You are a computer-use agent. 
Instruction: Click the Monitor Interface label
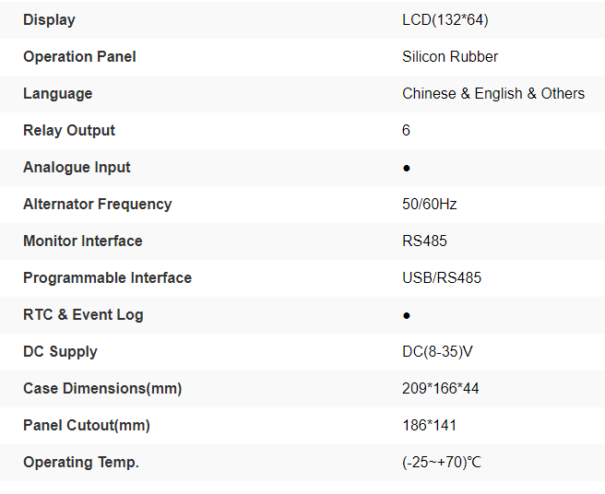click(x=83, y=241)
